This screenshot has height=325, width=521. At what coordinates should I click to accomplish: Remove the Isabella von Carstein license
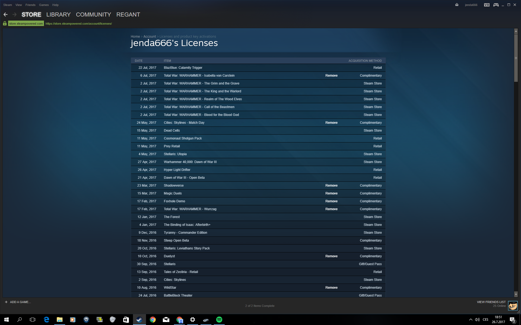coord(331,76)
